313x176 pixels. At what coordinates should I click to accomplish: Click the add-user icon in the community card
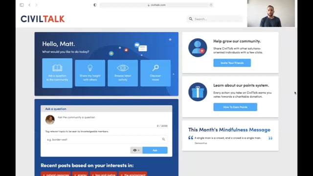coord(198,48)
